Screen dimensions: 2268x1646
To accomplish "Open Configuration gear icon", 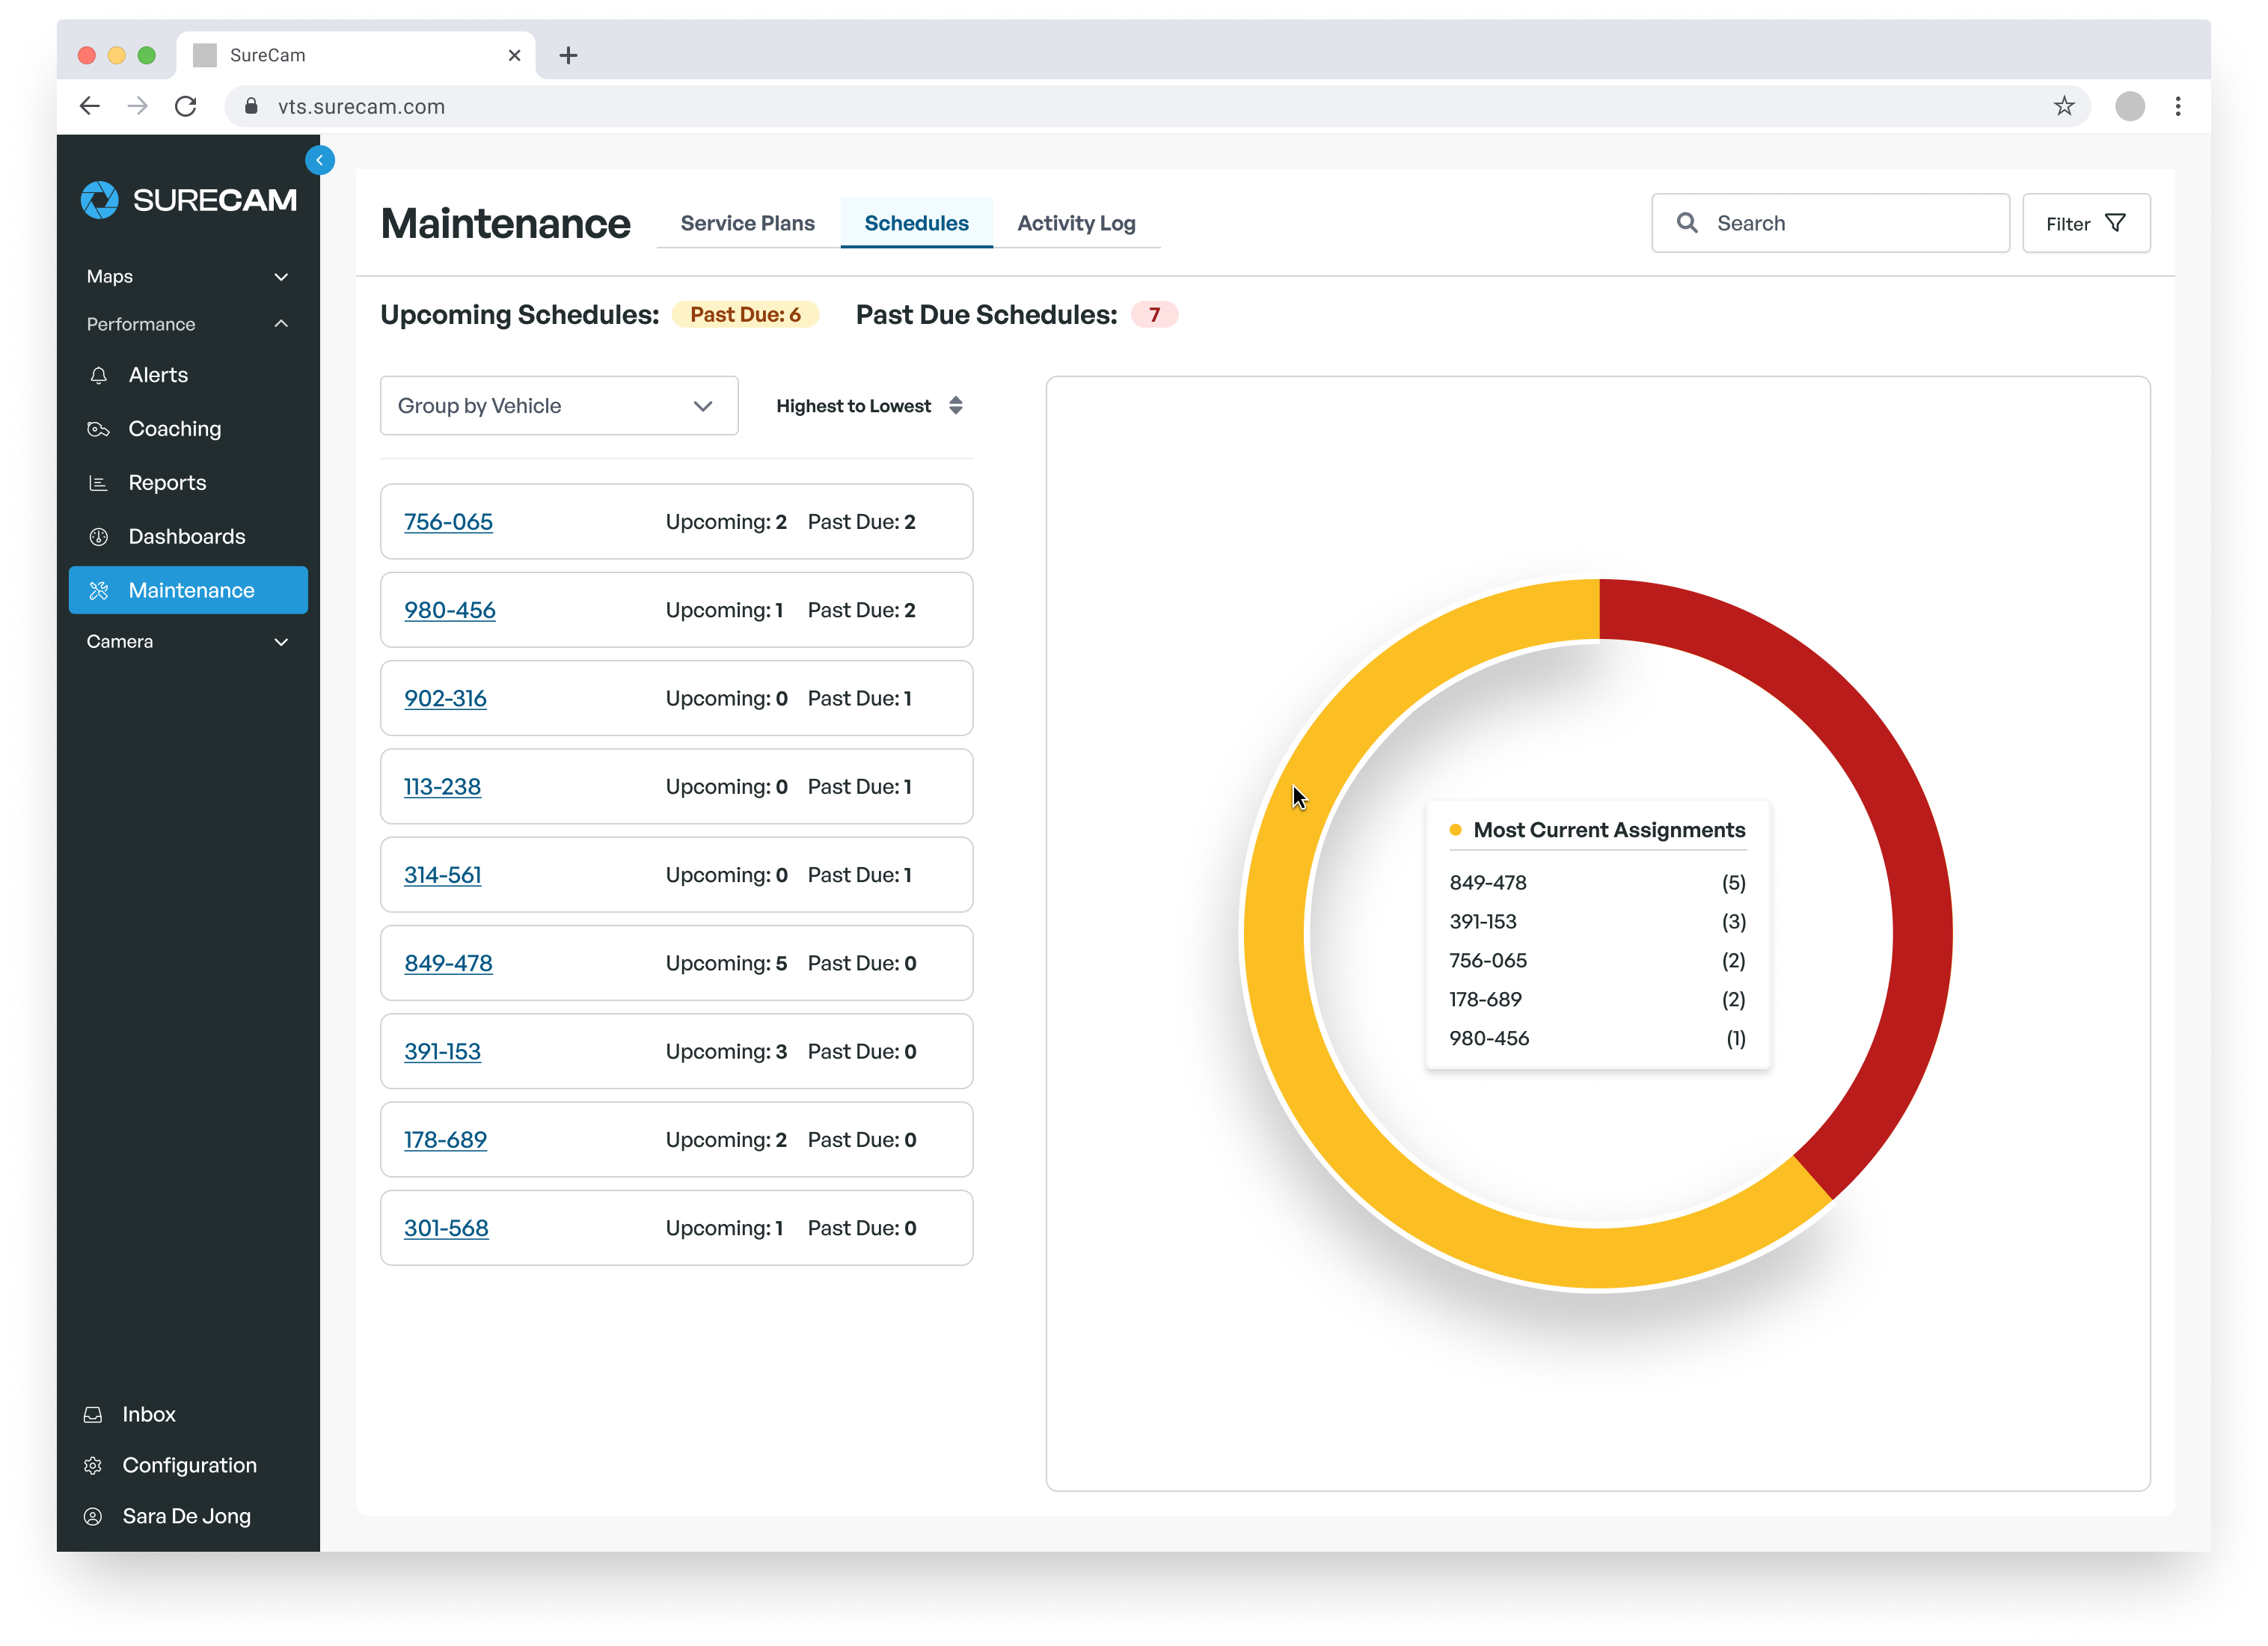I will coord(93,1465).
